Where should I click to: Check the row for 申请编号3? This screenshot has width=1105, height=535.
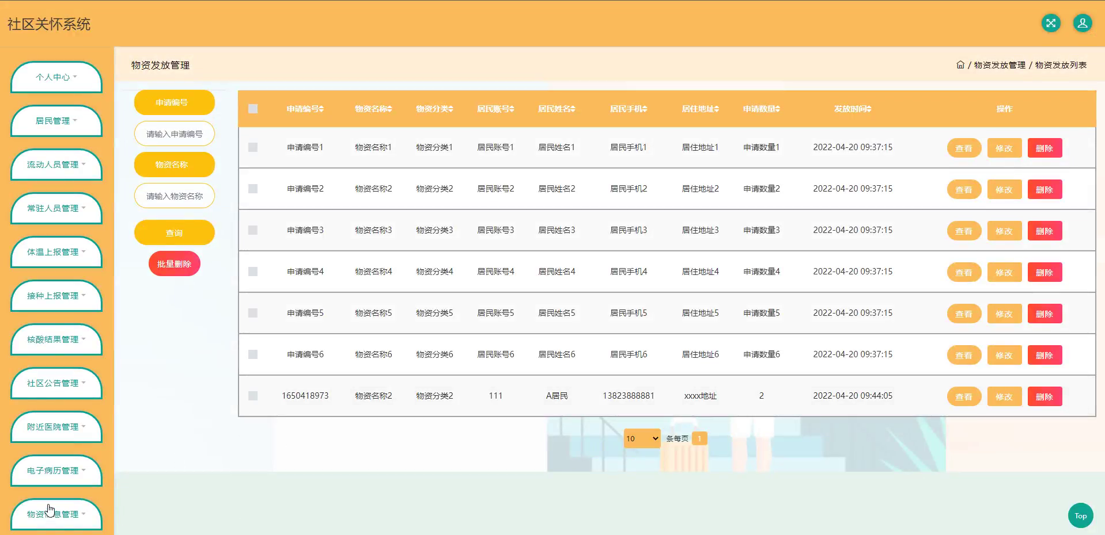click(x=253, y=230)
